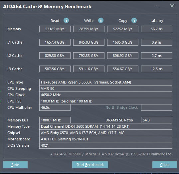The height and width of the screenshot is (174, 179).
Task: Select the BIOS Version 4021 field
Action: point(106,145)
